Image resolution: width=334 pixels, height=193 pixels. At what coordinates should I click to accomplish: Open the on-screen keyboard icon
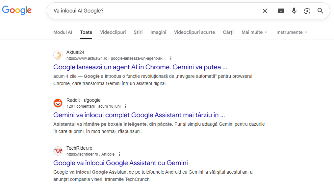click(281, 11)
